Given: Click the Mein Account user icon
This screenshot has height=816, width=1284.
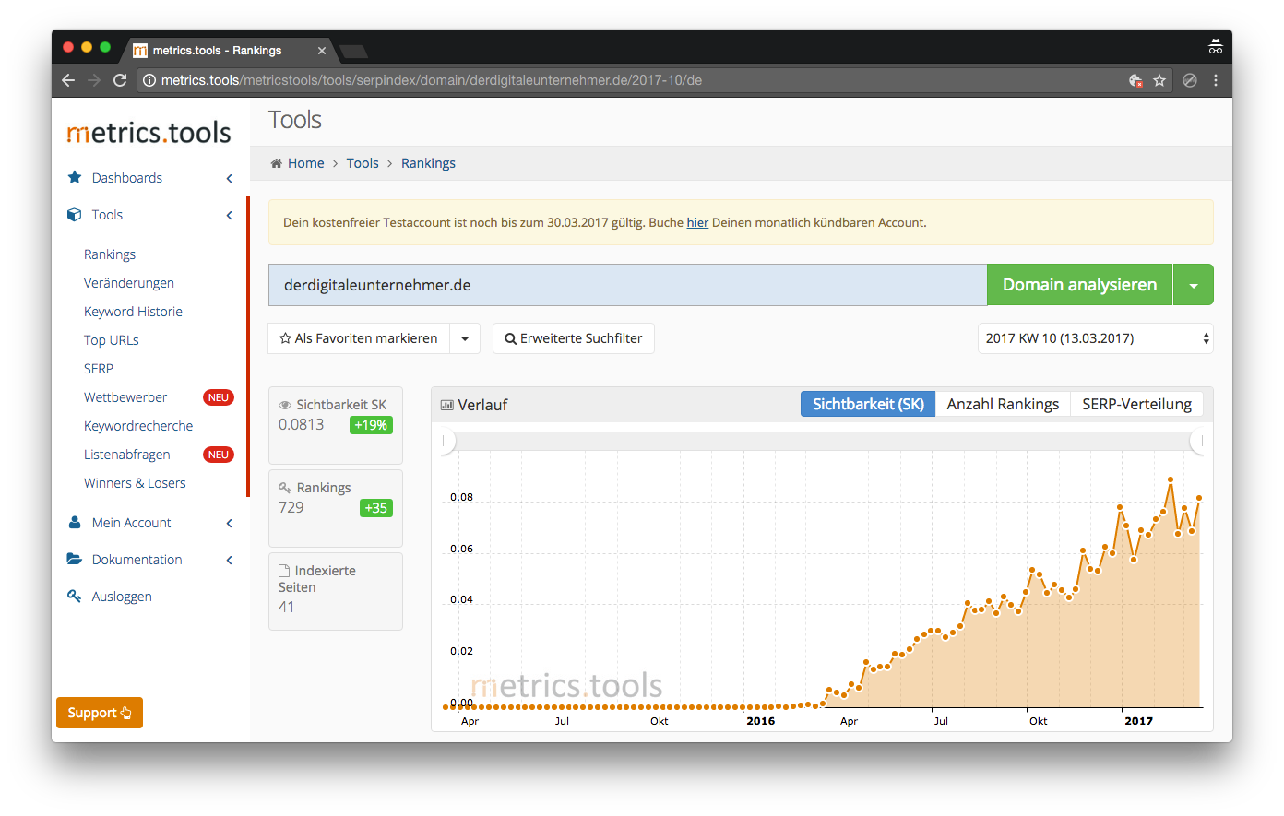Looking at the screenshot, I should [75, 523].
